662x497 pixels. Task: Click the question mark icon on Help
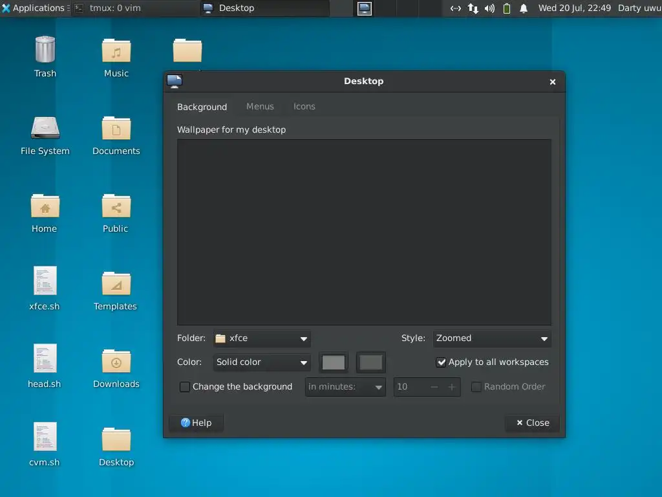point(186,423)
